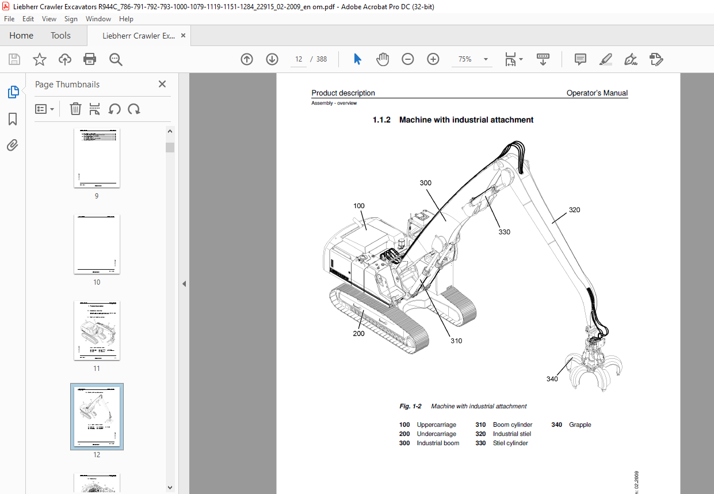
Task: Click the Save file icon
Action: (x=14, y=59)
